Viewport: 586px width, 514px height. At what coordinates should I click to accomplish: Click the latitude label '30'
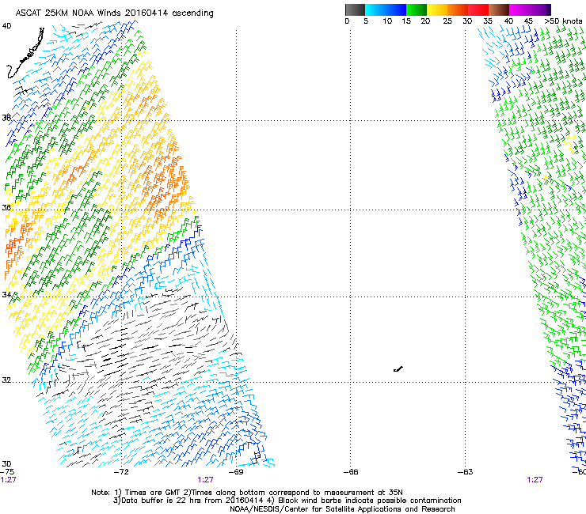pos(6,464)
